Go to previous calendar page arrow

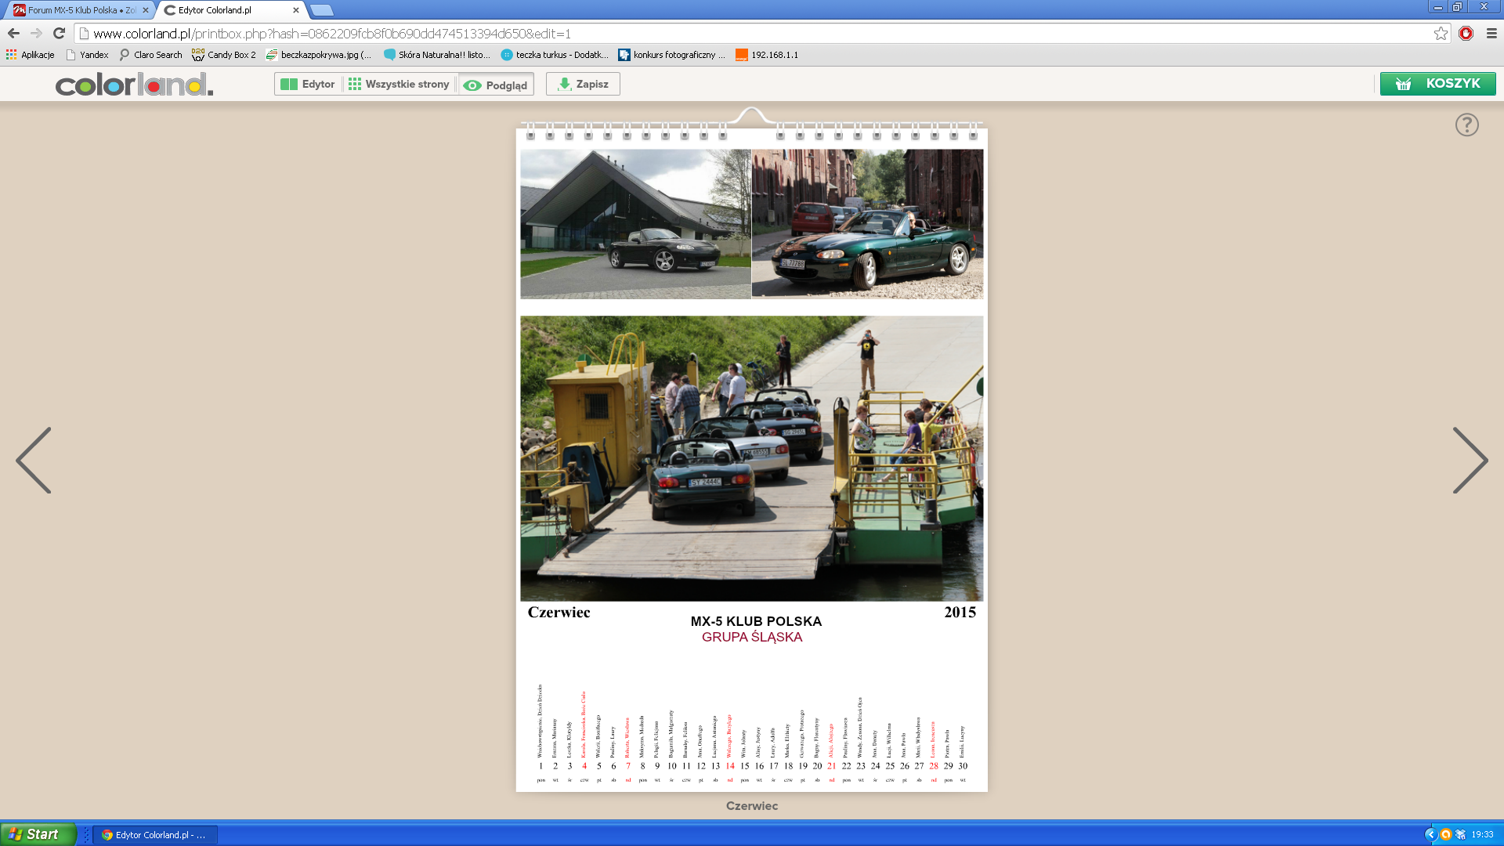tap(34, 460)
